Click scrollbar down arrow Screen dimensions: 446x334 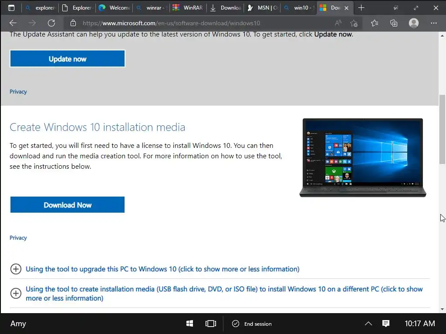pyautogui.click(x=442, y=309)
